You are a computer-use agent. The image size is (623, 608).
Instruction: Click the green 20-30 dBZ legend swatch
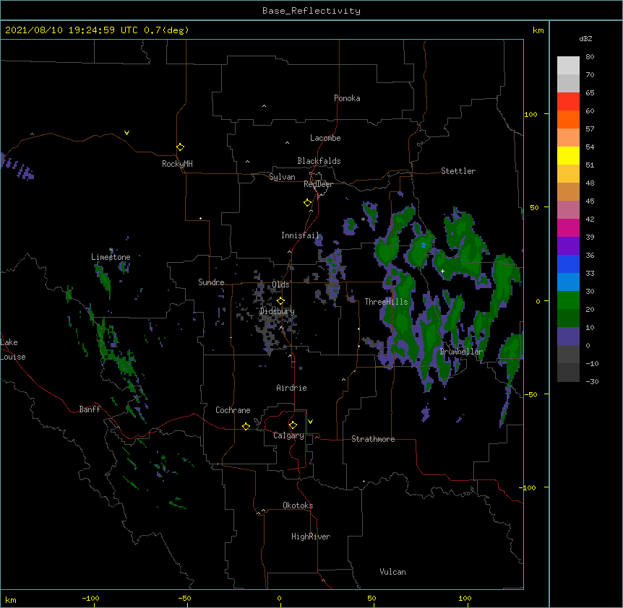[568, 300]
